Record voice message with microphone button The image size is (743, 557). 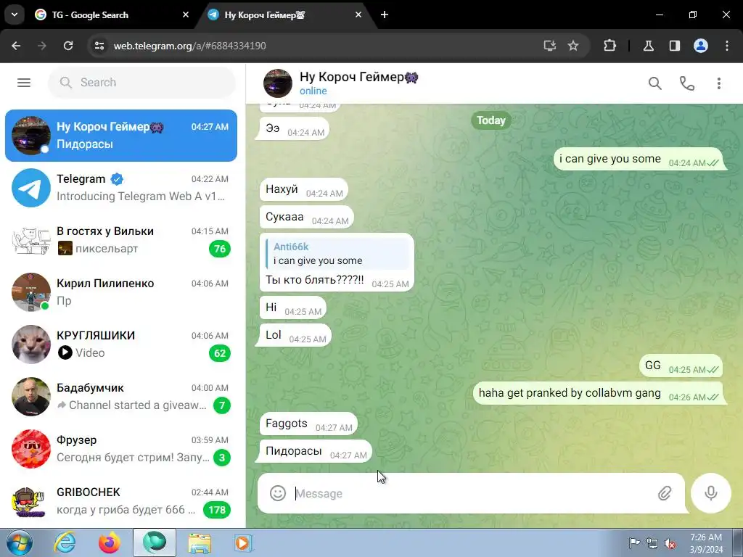pyautogui.click(x=711, y=493)
